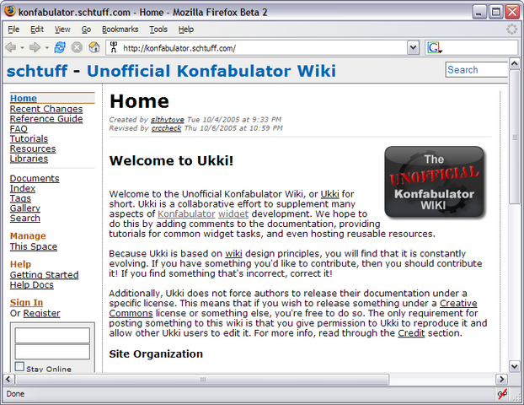Open the Bookmarks menu
The image size is (524, 405).
click(x=120, y=30)
